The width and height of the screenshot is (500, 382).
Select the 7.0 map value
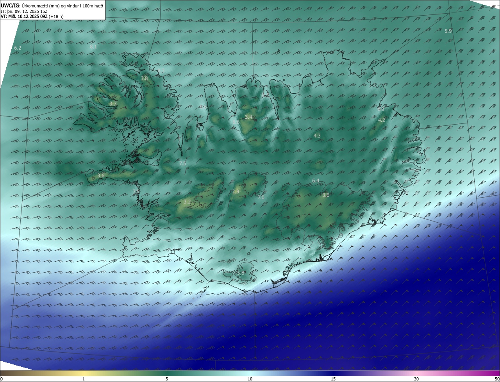261,198
